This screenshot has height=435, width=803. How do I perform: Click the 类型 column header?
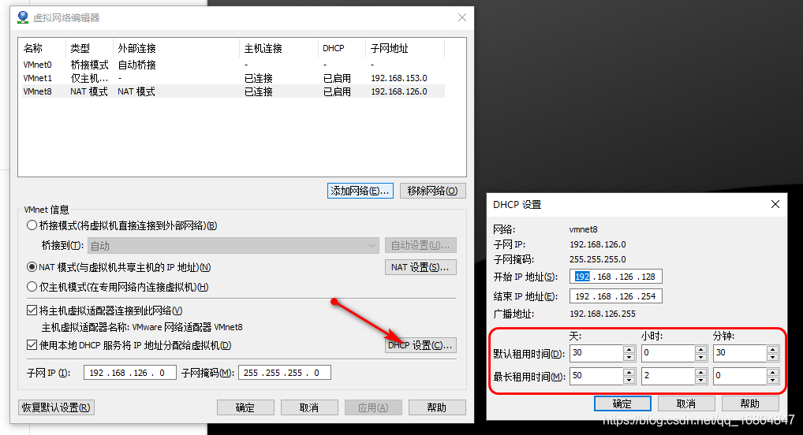point(89,48)
